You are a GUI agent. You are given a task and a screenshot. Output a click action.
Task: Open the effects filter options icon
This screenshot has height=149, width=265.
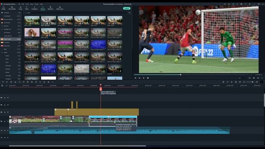pyautogui.click(x=130, y=13)
